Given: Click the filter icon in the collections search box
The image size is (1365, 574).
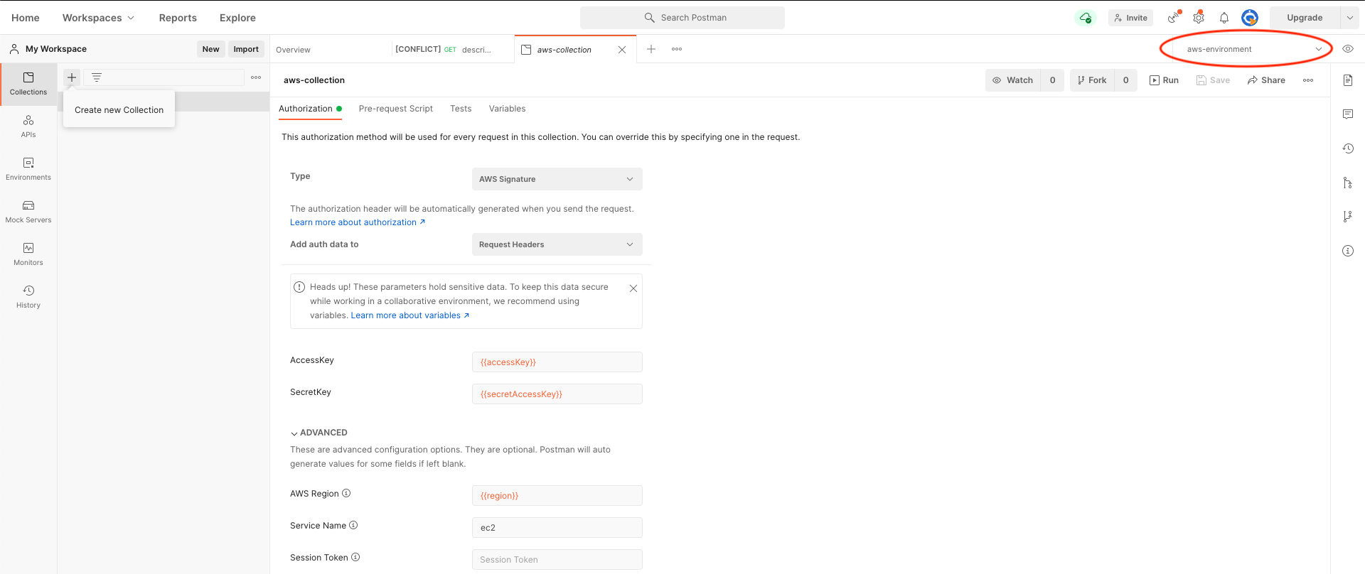Looking at the screenshot, I should coord(97,77).
